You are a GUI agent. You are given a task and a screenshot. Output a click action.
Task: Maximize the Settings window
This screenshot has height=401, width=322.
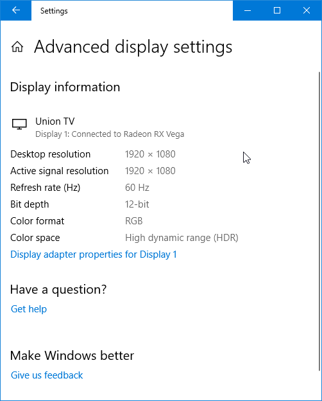277,10
